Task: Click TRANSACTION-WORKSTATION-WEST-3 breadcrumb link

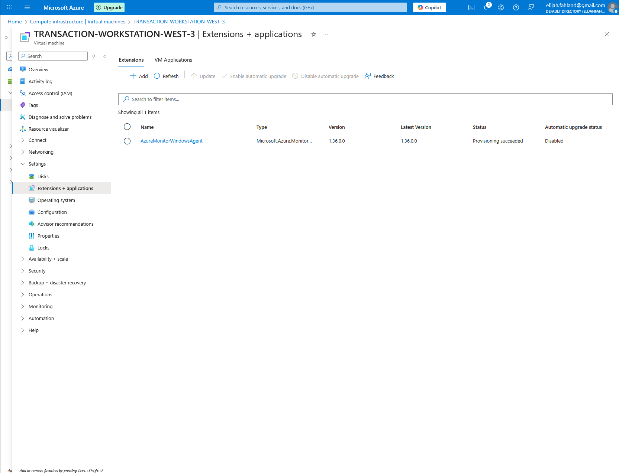Action: [x=179, y=22]
